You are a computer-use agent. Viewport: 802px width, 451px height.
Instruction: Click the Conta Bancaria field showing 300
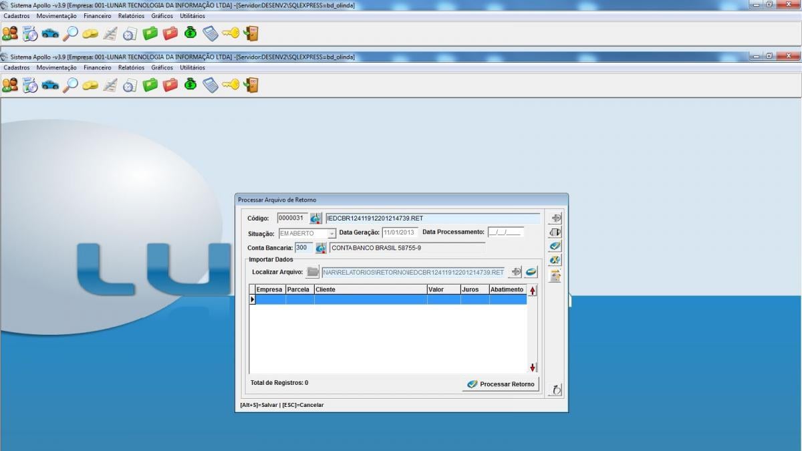pyautogui.click(x=304, y=248)
